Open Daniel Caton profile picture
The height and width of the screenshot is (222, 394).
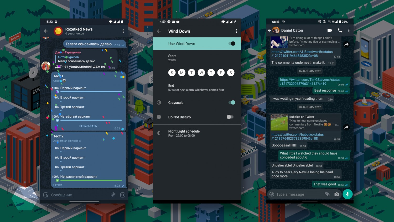point(276,31)
